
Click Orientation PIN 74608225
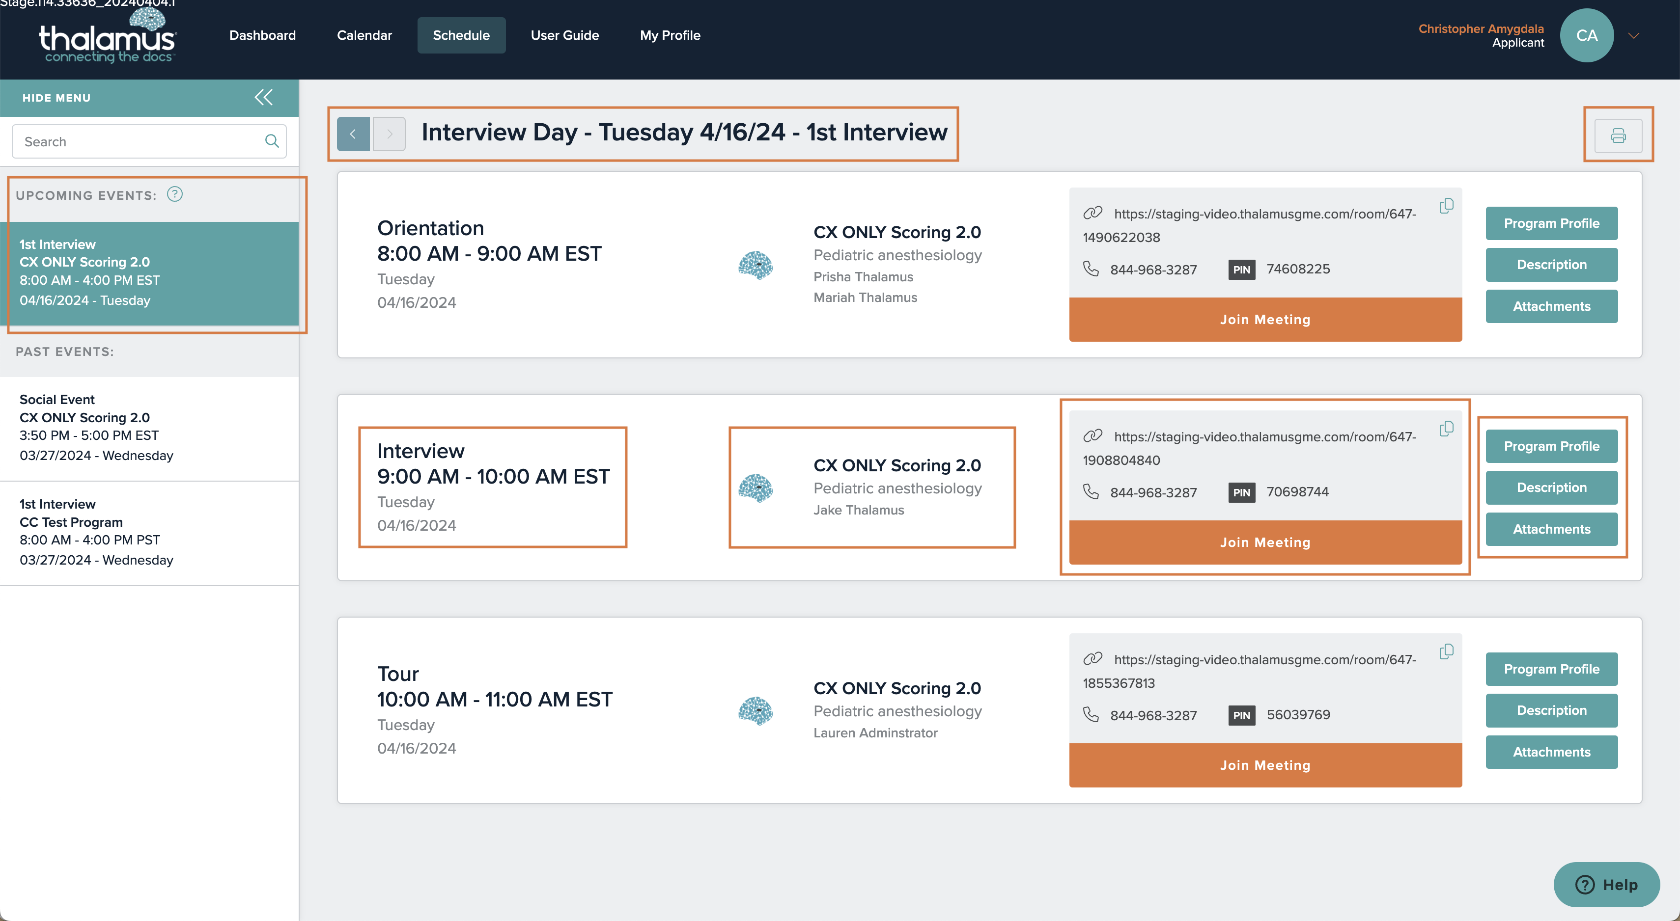pos(1298,269)
